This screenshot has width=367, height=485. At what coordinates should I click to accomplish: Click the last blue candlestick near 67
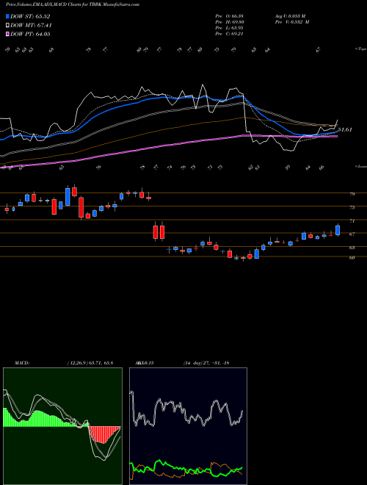(x=338, y=230)
